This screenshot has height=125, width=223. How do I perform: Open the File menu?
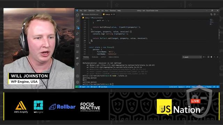point(81,11)
